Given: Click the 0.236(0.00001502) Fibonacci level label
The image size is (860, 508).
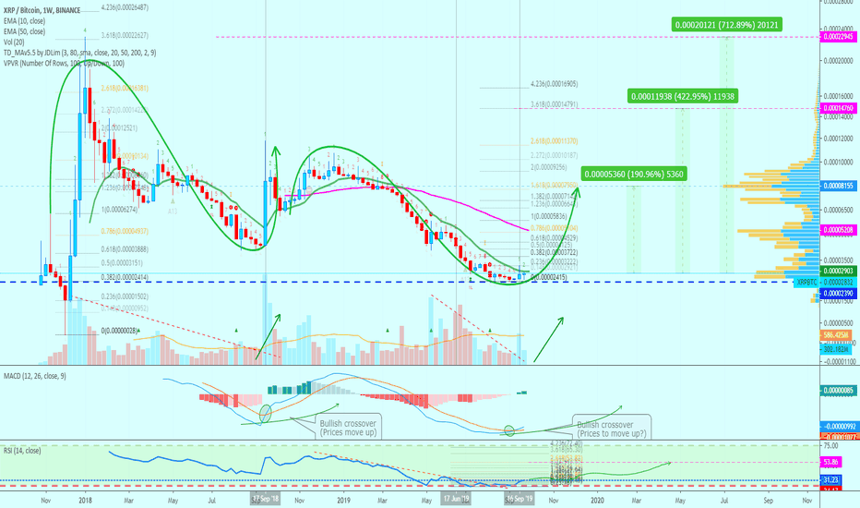Looking at the screenshot, I should click(125, 296).
